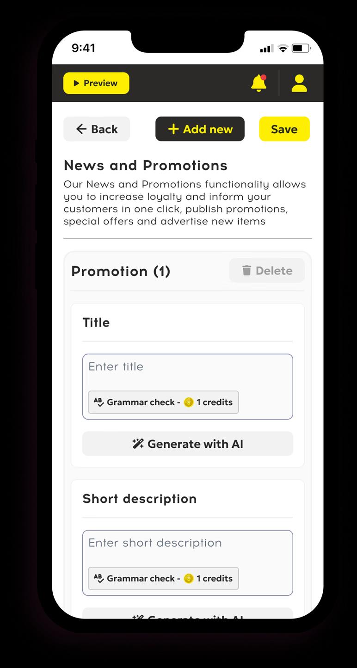Image resolution: width=357 pixels, height=668 pixels.
Task: Click the magic wand icon for Title
Action: click(138, 444)
